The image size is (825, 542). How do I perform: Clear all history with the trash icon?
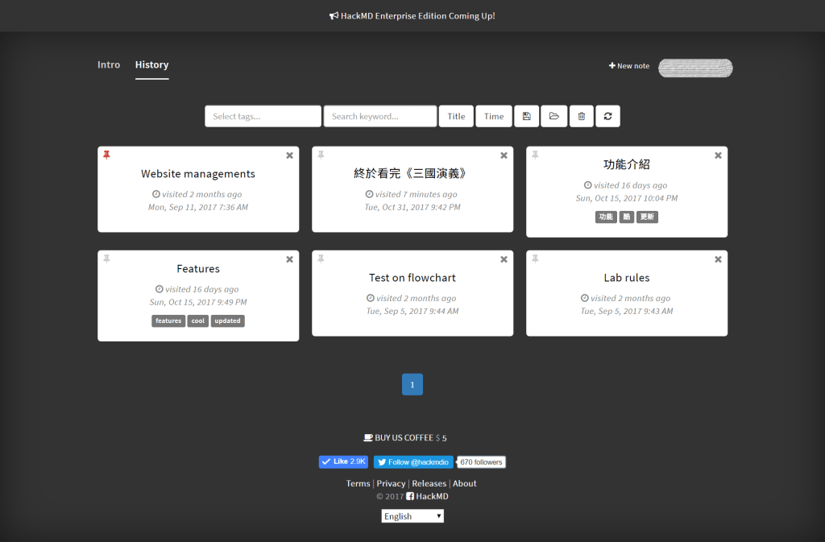[x=581, y=116]
